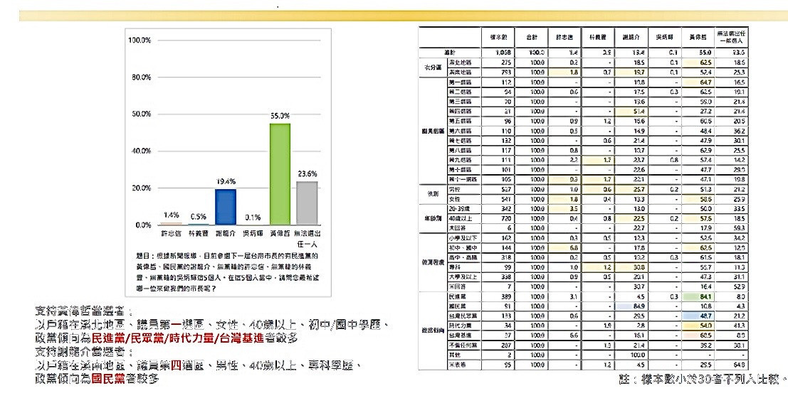Click the green 黃偉哲 bar in the chart
Image resolution: width=788 pixels, height=413 pixels.
280,173
